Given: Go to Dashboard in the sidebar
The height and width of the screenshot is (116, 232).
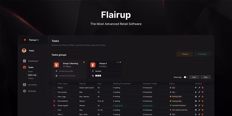Looking at the screenshot, I should 33,61.
